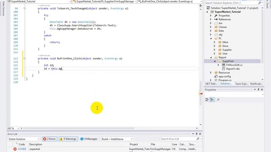Expand the Store folder
This screenshot has height=152, width=271.
click(215, 46)
